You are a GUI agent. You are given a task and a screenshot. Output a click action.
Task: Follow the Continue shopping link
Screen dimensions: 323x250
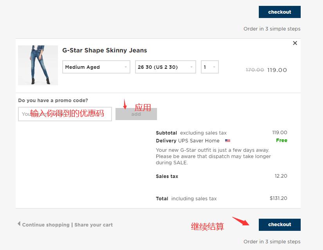click(45, 225)
